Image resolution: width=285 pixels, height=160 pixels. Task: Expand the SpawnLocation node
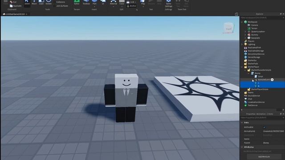(x=245, y=32)
